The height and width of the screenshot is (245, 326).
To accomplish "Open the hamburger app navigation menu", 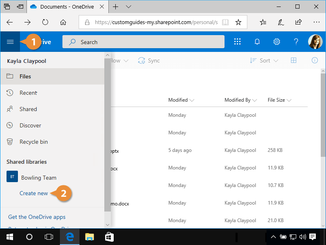I will coord(10,42).
